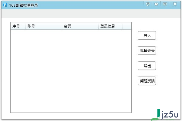Image resolution: width=182 pixels, height=121 pixels.
Task: Sort by the 密码 column header
Action: click(80, 26)
